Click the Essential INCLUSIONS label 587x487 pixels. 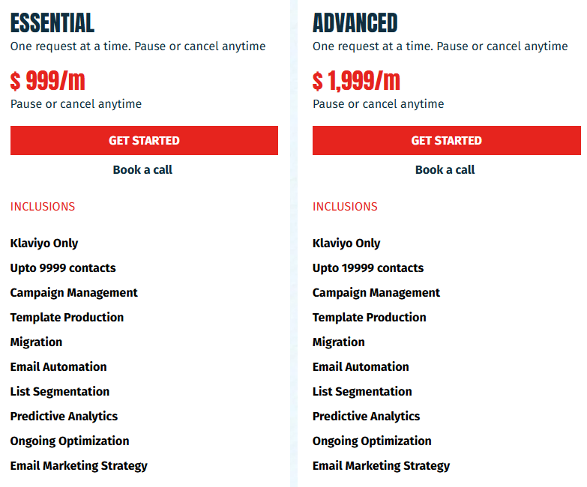pyautogui.click(x=43, y=207)
